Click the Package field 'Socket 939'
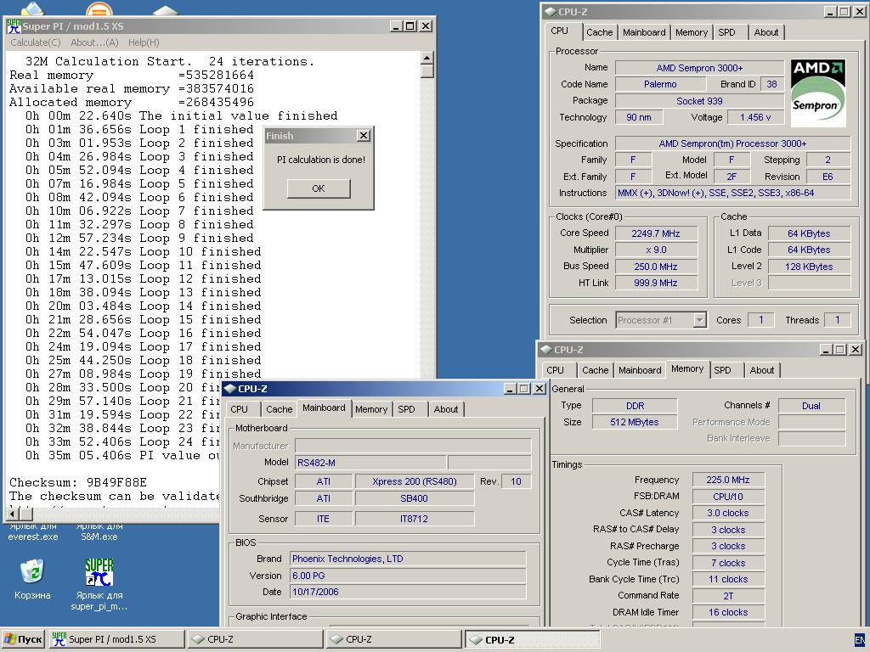This screenshot has height=652, width=870. pyautogui.click(x=699, y=101)
